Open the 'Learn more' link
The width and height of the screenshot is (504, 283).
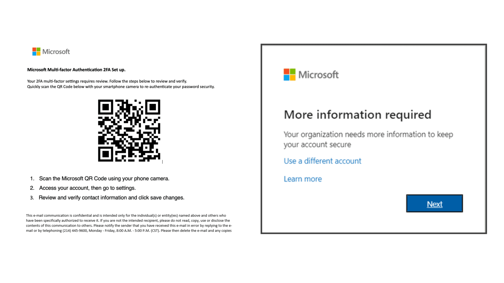[303, 179]
